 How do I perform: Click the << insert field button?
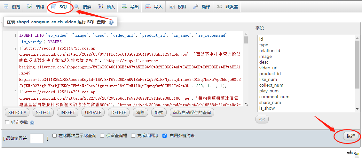(x=262, y=119)
